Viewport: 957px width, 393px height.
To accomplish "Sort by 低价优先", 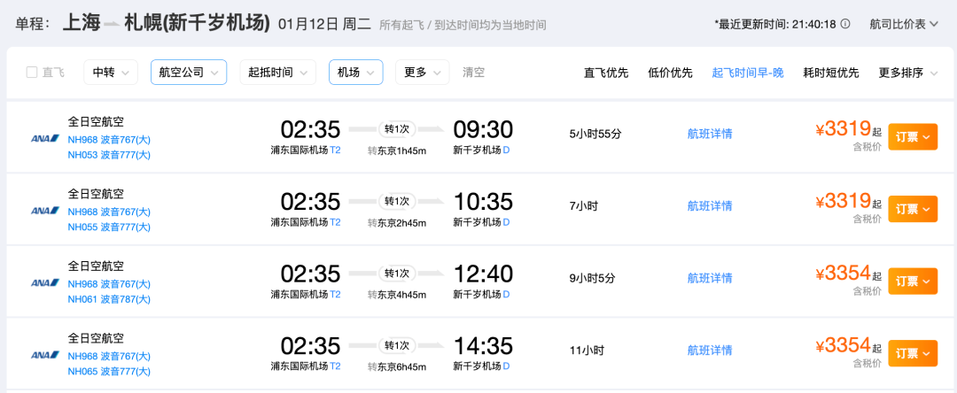I will 670,73.
